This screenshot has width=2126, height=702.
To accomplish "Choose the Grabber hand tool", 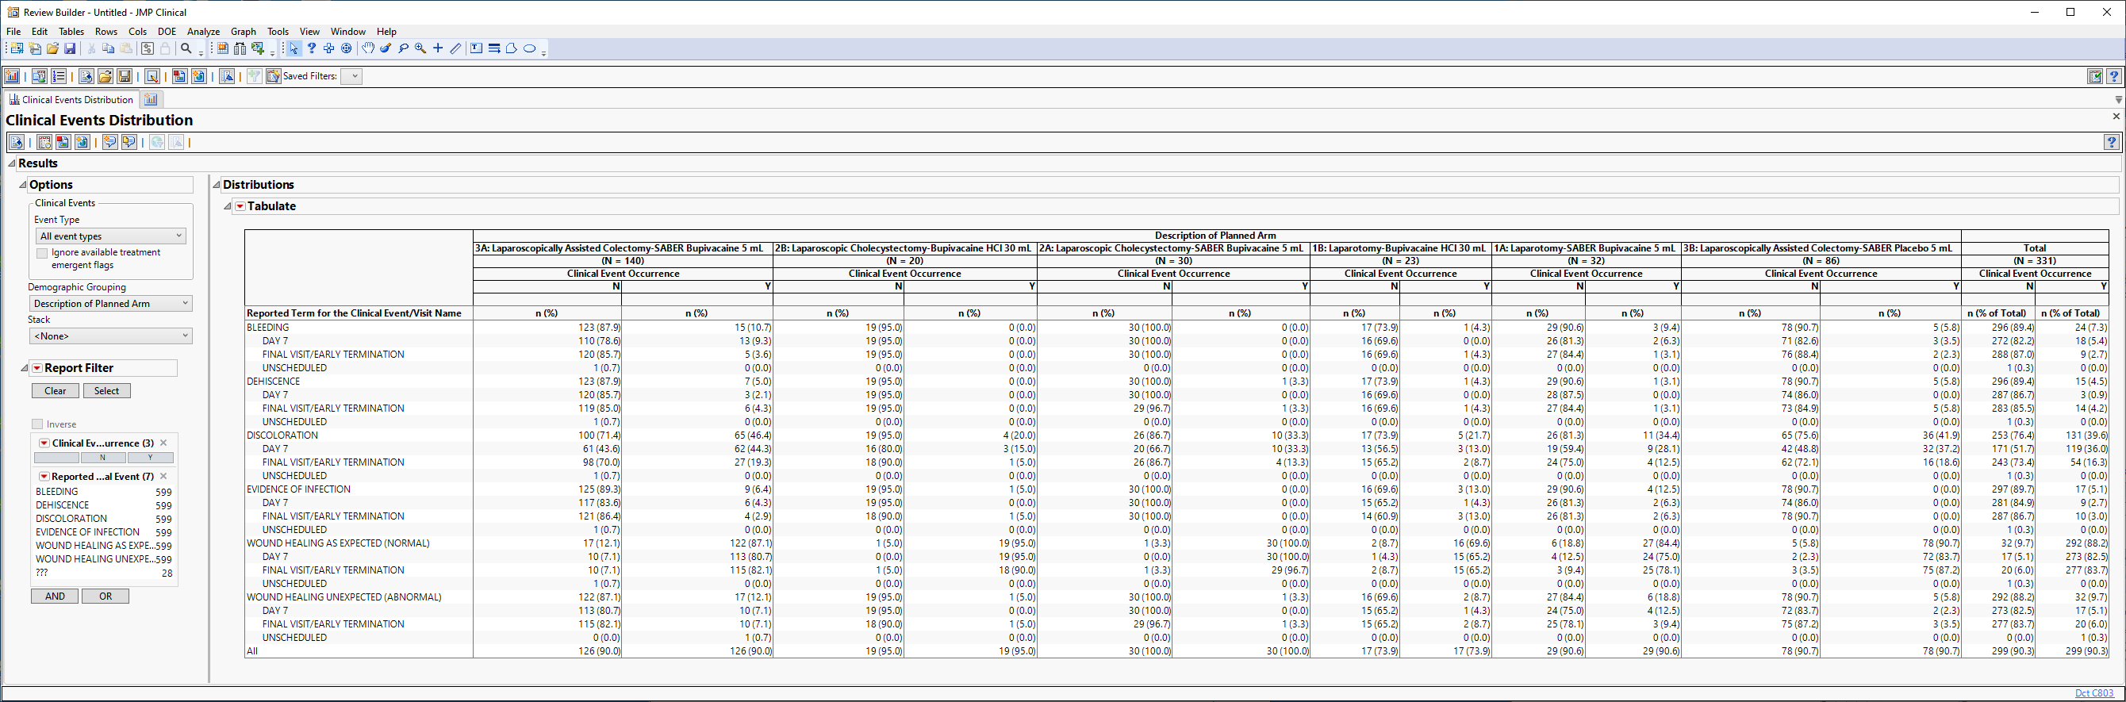I will point(368,48).
